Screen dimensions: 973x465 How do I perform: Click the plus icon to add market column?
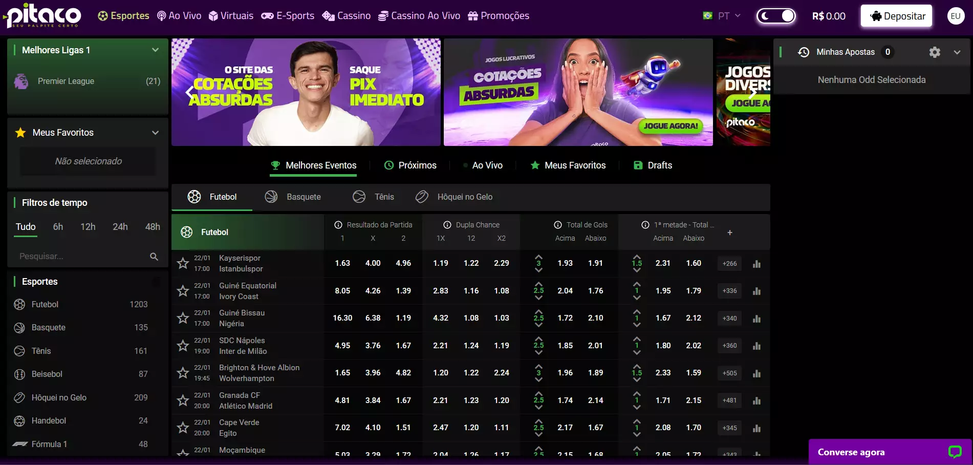tap(729, 233)
